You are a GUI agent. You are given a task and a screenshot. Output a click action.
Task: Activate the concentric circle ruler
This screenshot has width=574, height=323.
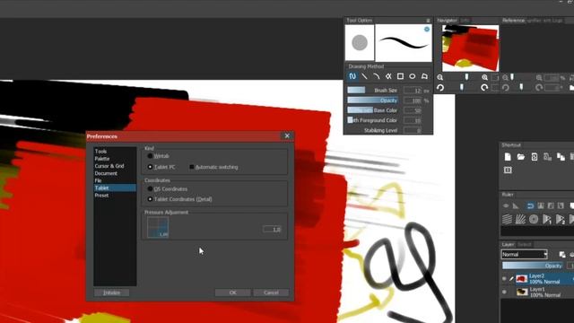(x=534, y=219)
